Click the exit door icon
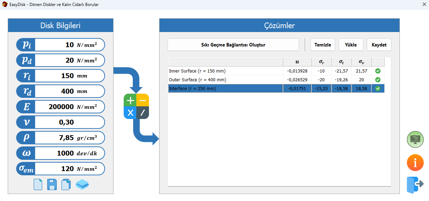 (415, 184)
